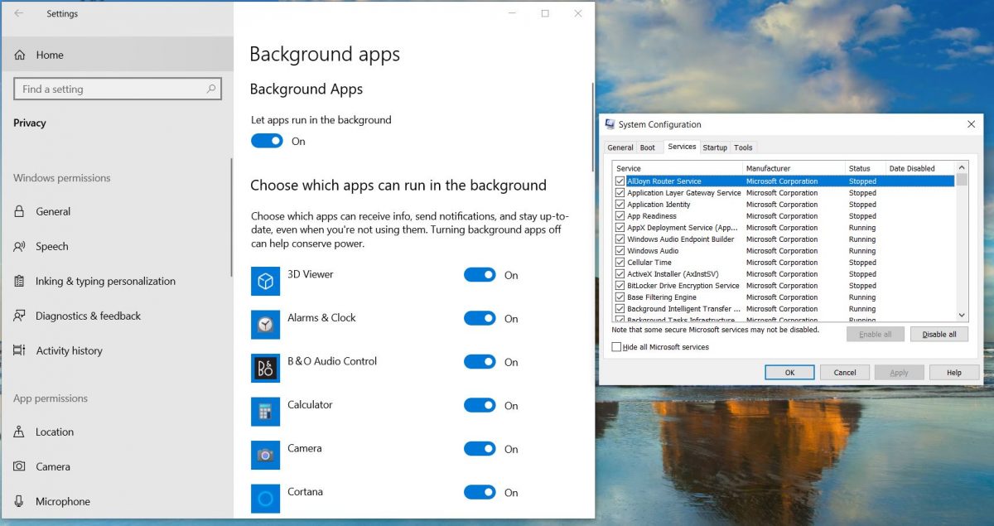Sort services by the Service column header
The width and height of the screenshot is (994, 526).
678,168
